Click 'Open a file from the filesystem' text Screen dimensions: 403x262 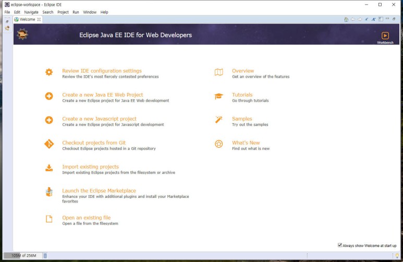90,224
